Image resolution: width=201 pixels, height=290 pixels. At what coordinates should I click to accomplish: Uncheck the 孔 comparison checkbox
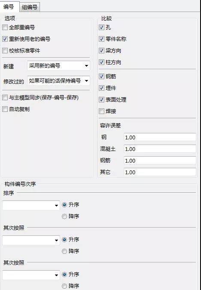tap(101, 28)
